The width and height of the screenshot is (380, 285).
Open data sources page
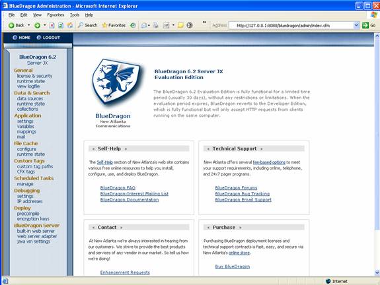click(30, 99)
